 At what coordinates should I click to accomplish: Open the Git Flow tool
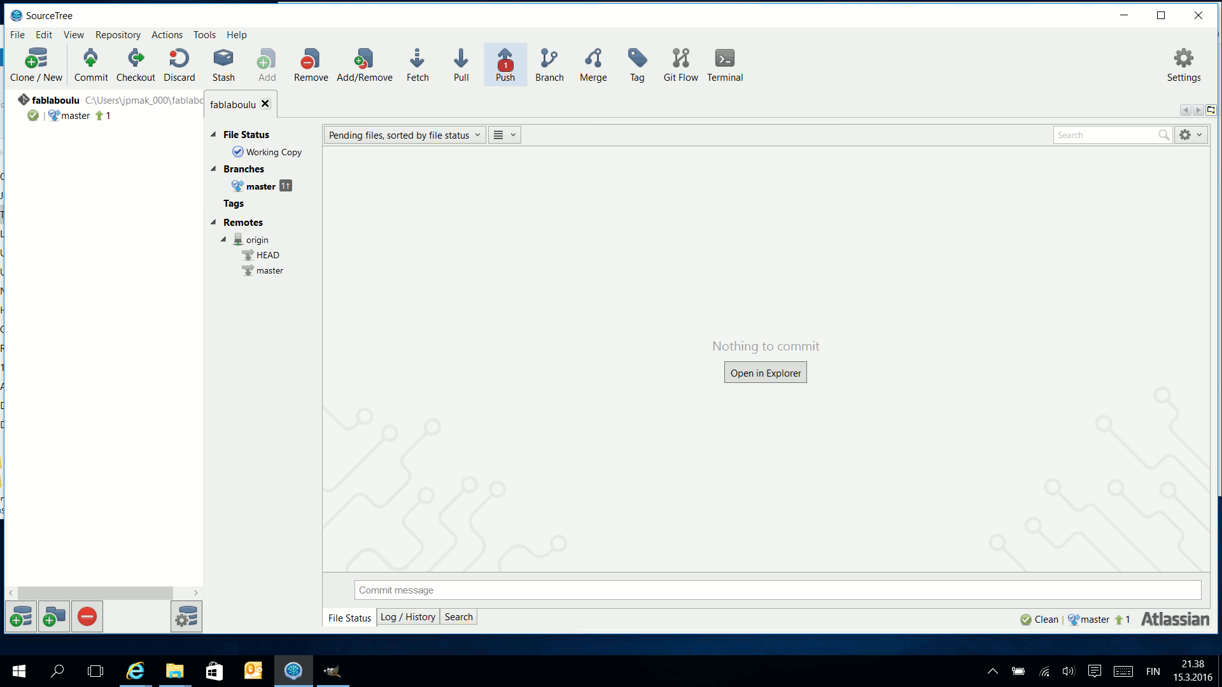tap(681, 65)
